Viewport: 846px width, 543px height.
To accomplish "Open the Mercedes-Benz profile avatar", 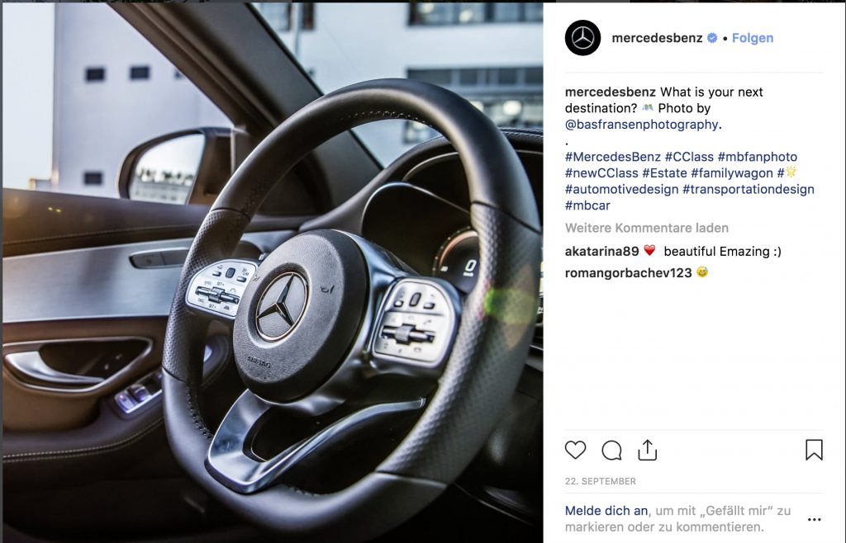I will coord(582,38).
